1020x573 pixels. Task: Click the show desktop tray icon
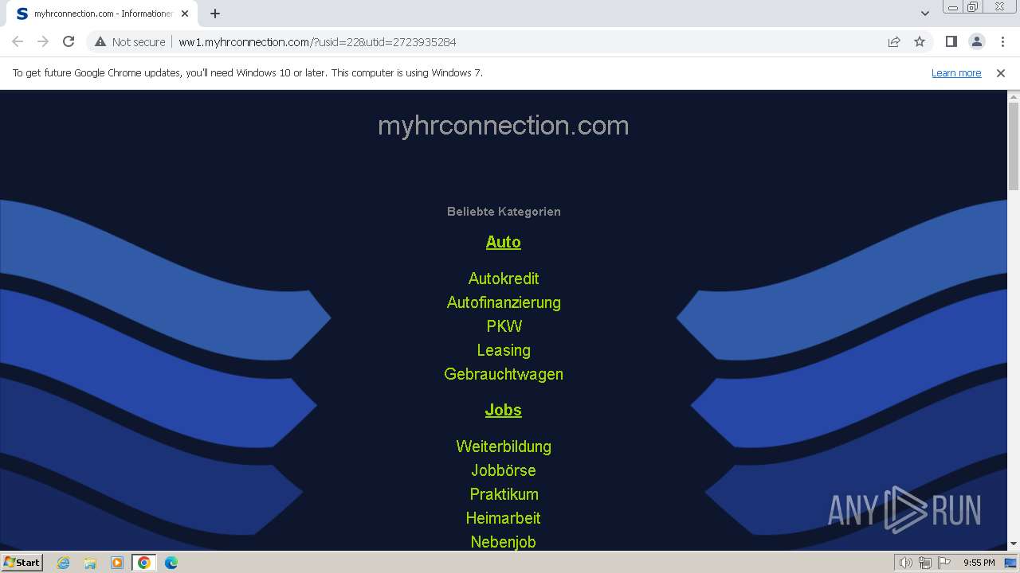[x=1011, y=563]
